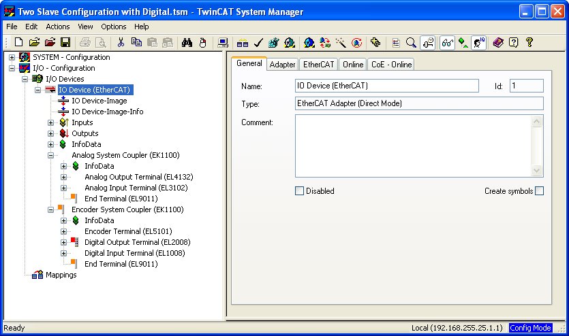This screenshot has width=569, height=336.
Task: Expand the Inputs tree node
Action: [x=51, y=122]
